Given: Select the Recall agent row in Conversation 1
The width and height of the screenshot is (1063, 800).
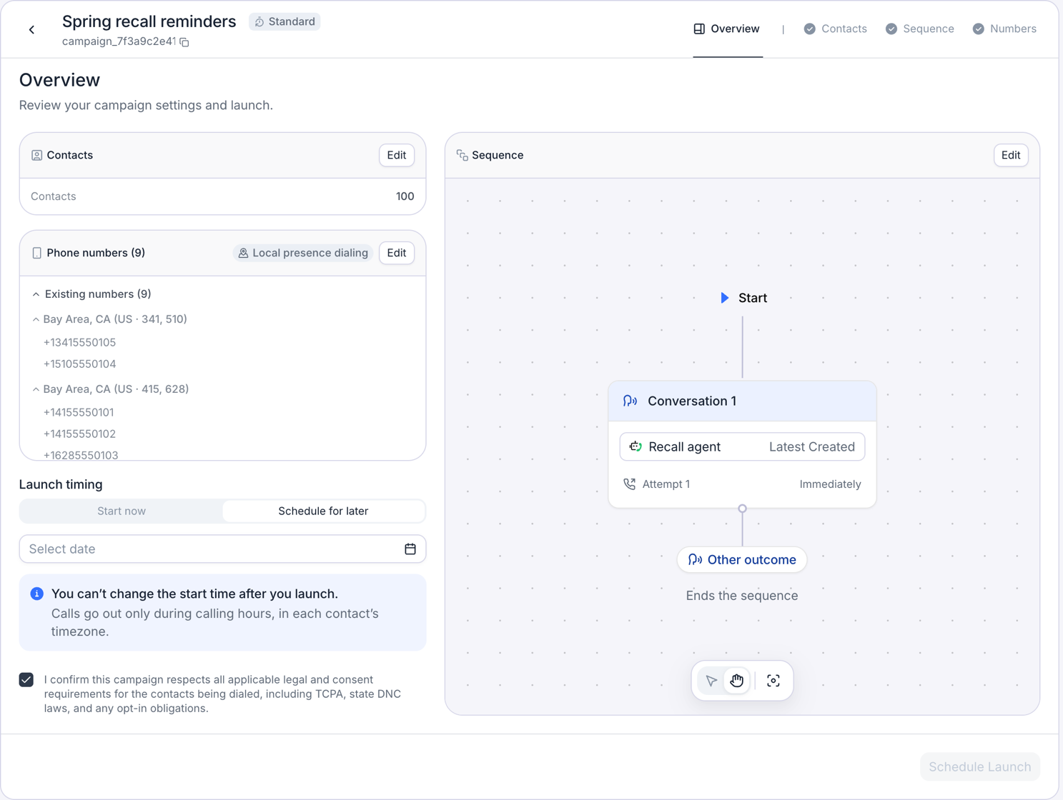Looking at the screenshot, I should [x=742, y=446].
